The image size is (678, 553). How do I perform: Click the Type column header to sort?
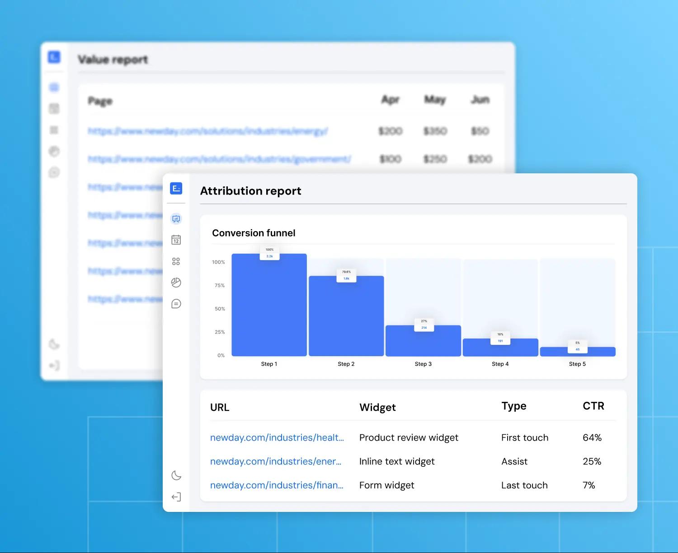click(x=513, y=406)
